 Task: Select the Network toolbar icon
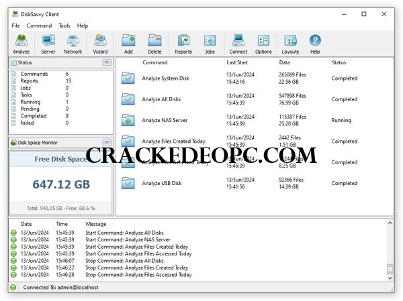[x=73, y=41]
